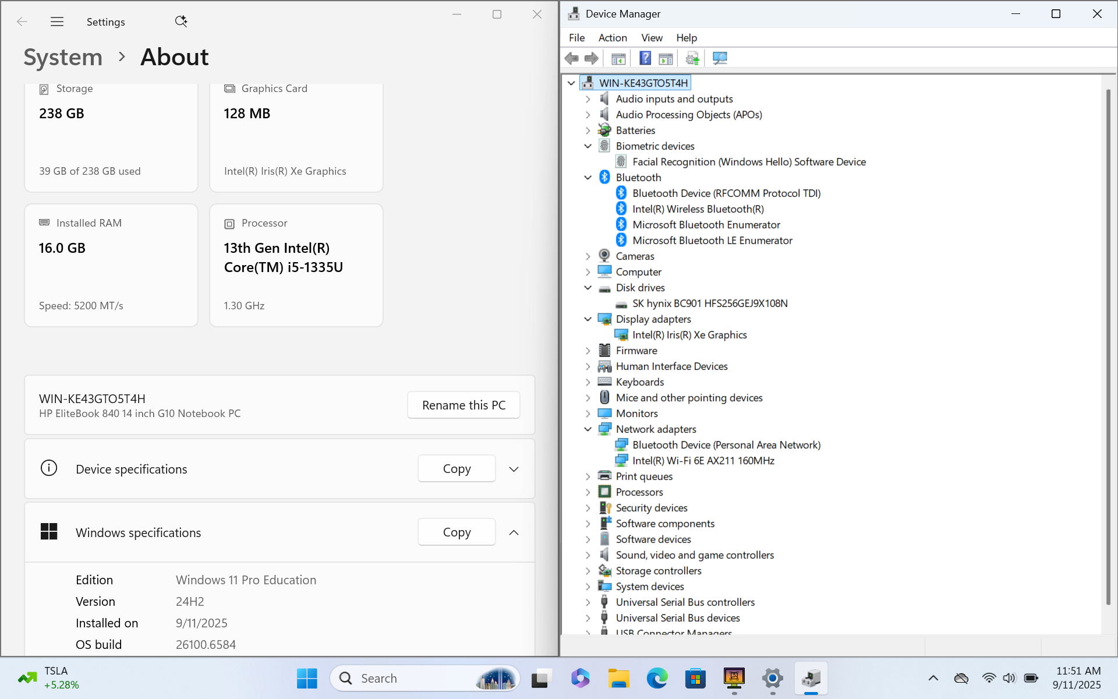Click taskbar Search box
The image size is (1118, 699).
click(424, 678)
